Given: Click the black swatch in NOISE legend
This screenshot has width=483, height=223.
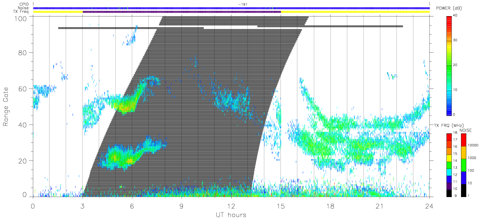Looking at the screenshot, I should point(464,190).
